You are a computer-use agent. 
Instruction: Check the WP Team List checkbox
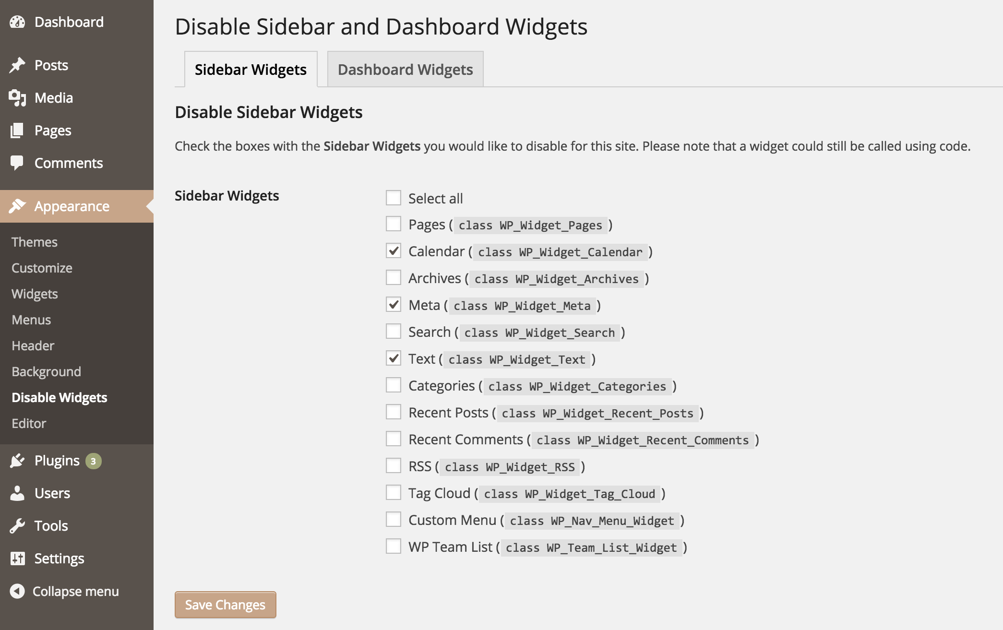tap(394, 547)
